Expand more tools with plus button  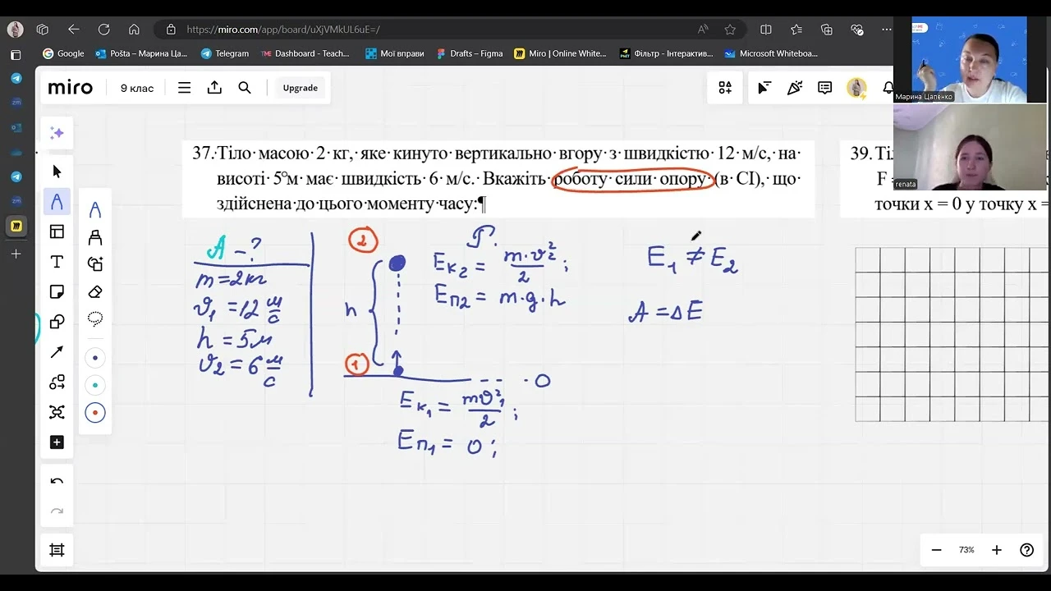pyautogui.click(x=57, y=442)
